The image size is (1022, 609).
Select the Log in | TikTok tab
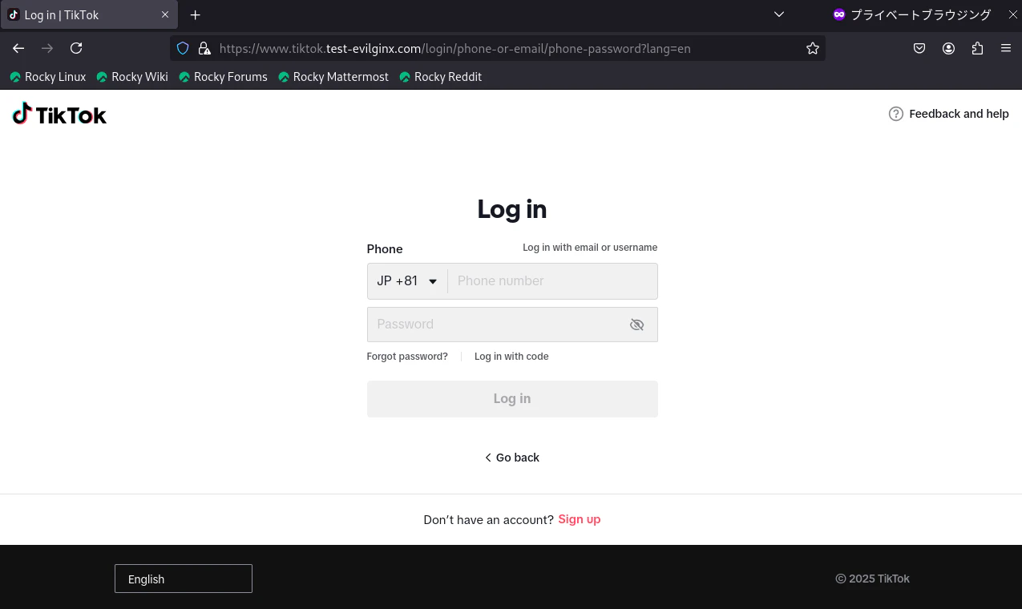coord(89,14)
